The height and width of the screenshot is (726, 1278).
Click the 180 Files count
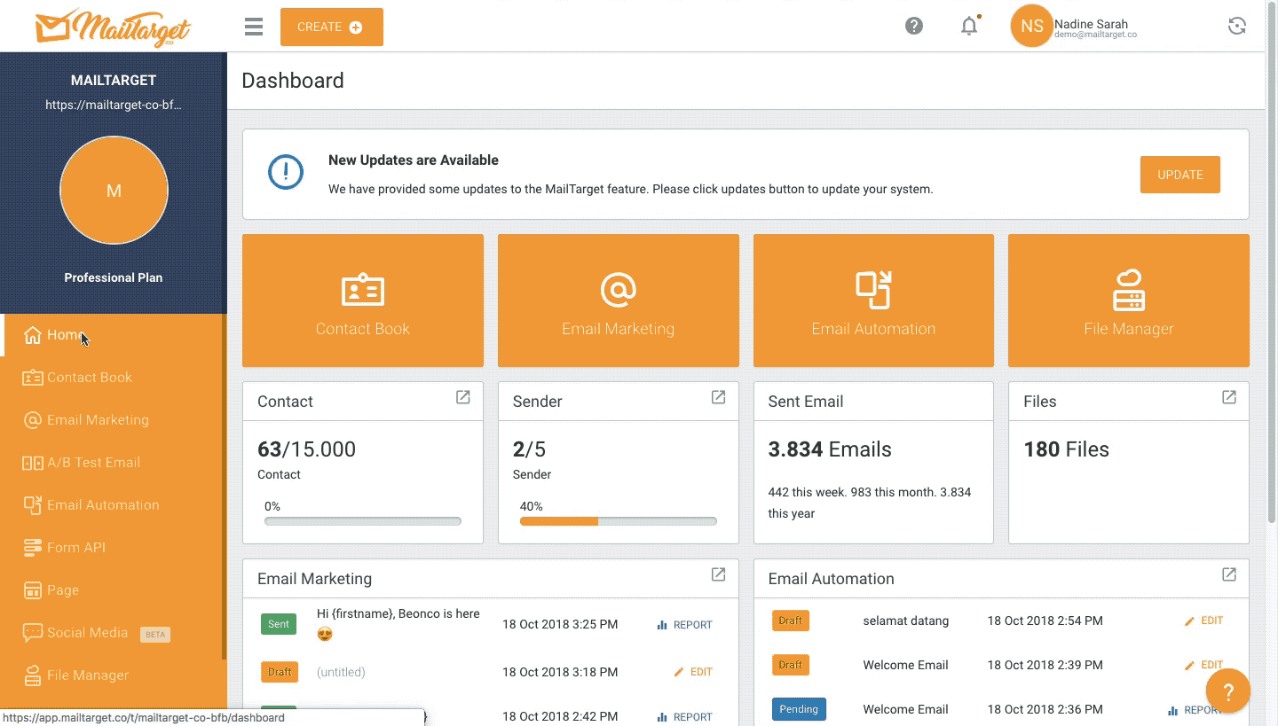pos(1066,449)
